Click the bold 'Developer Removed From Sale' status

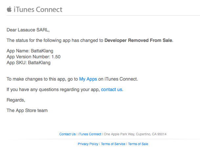point(138,40)
